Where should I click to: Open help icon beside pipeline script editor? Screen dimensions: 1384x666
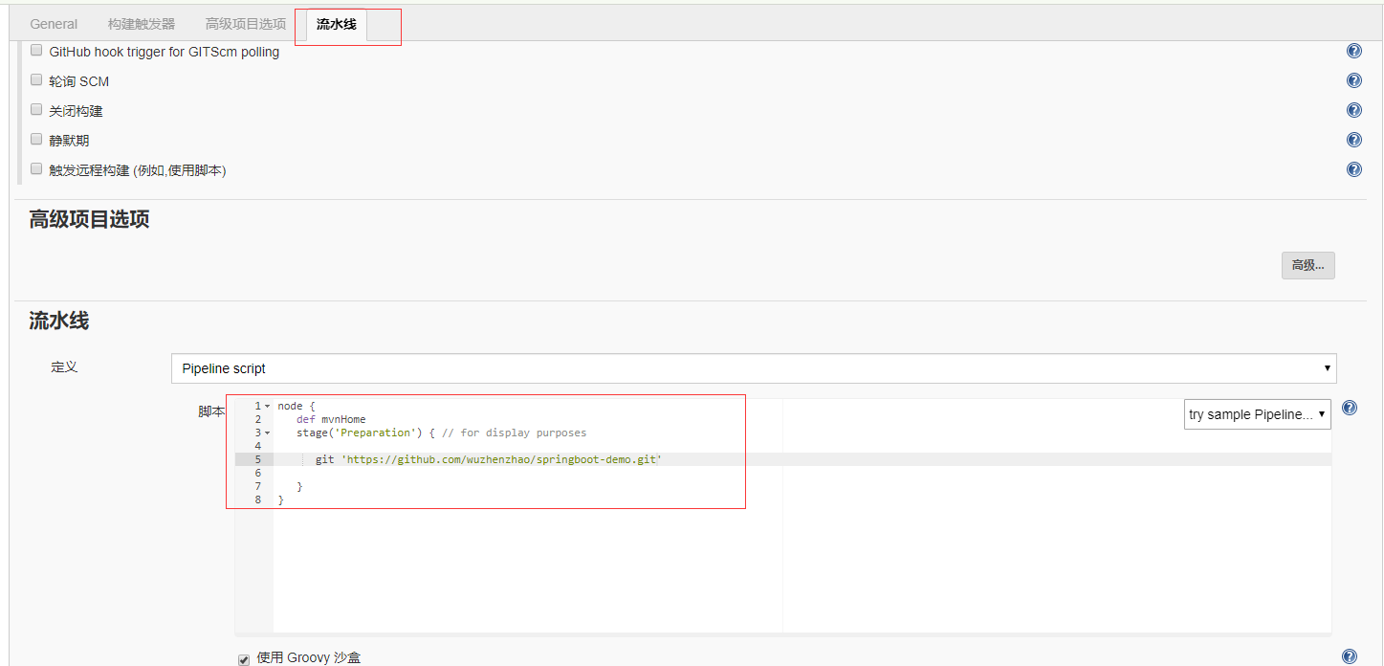coord(1350,408)
